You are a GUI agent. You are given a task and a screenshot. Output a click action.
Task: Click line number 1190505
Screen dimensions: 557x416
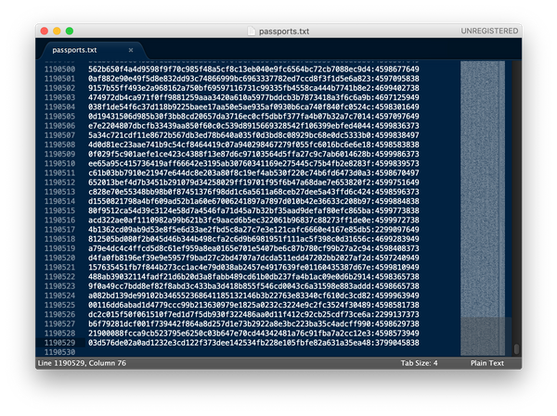(x=59, y=117)
